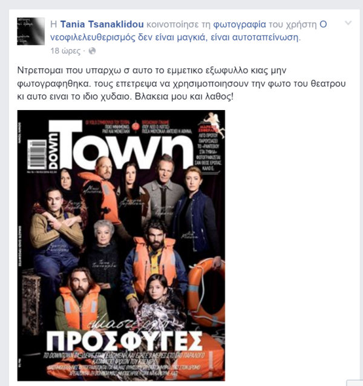Click the barcode on the magazine cover
The image size is (363, 386).
[37, 155]
